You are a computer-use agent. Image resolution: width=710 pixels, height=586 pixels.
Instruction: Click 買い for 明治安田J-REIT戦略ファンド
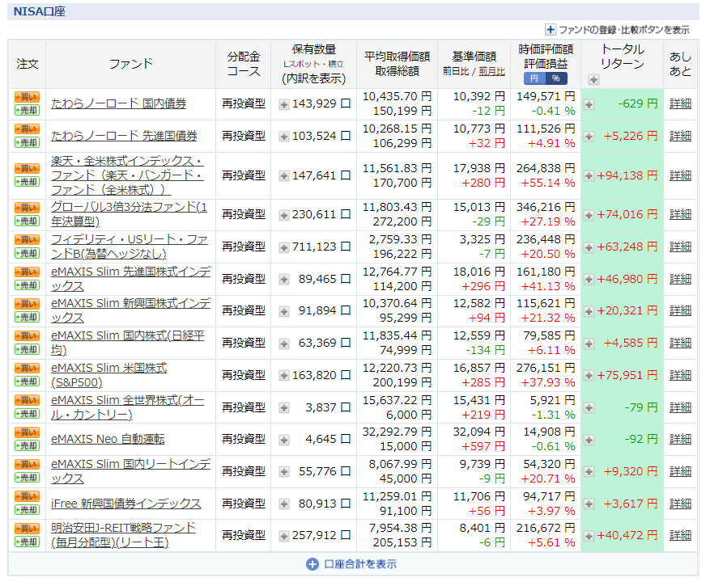pos(28,529)
